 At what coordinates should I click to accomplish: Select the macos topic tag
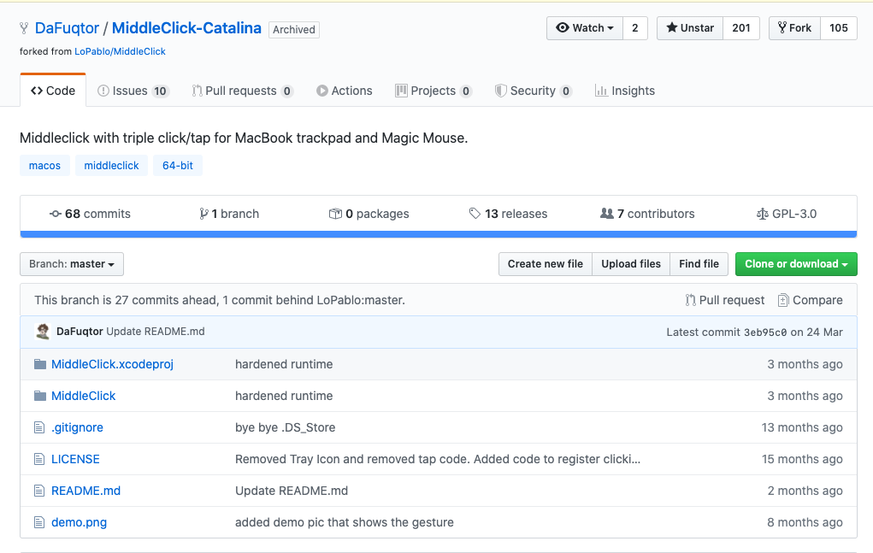(44, 166)
